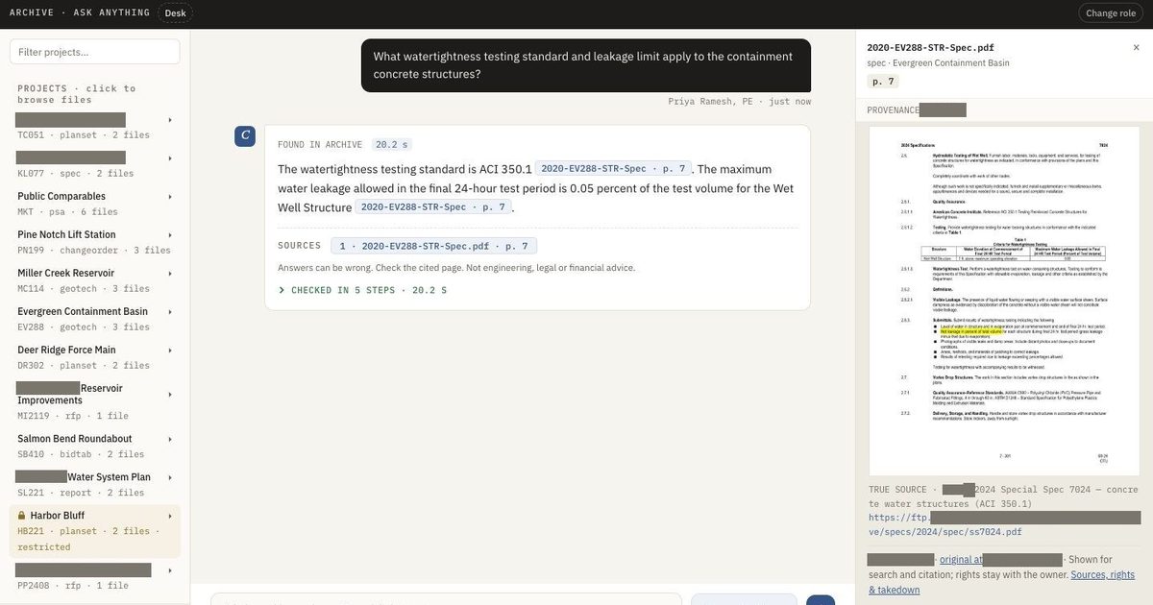Expand Miller Creek Reservoir arrow
The image size is (1153, 605).
pyautogui.click(x=170, y=274)
